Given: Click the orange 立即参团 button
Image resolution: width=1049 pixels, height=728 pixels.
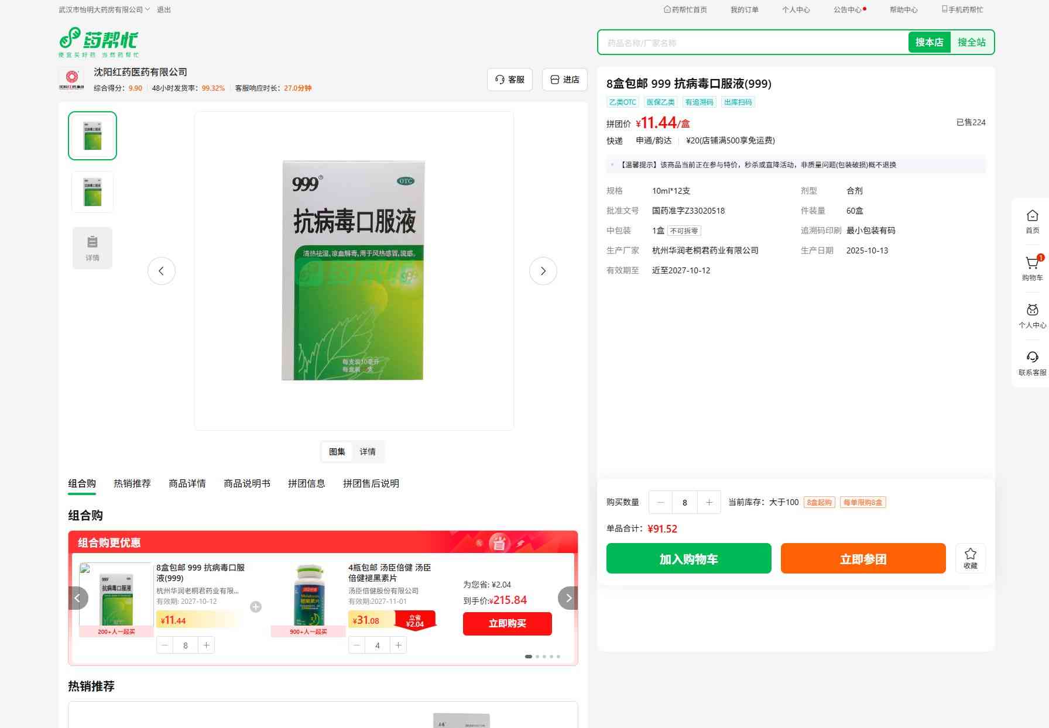Looking at the screenshot, I should tap(863, 559).
